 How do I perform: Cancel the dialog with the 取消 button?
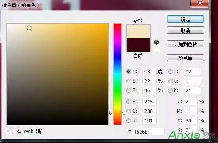coord(186,30)
